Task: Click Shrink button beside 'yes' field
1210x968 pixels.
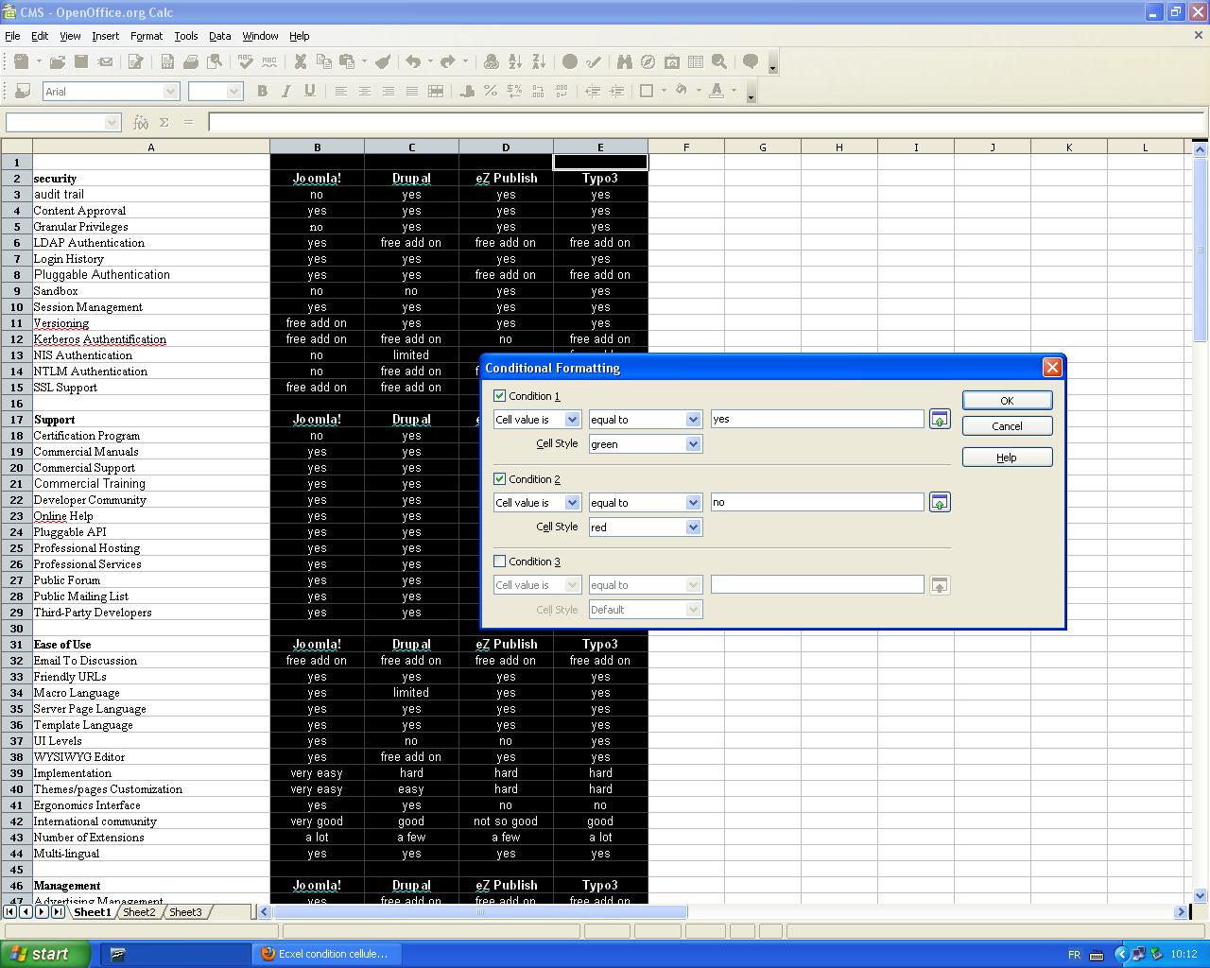Action: [x=939, y=420]
